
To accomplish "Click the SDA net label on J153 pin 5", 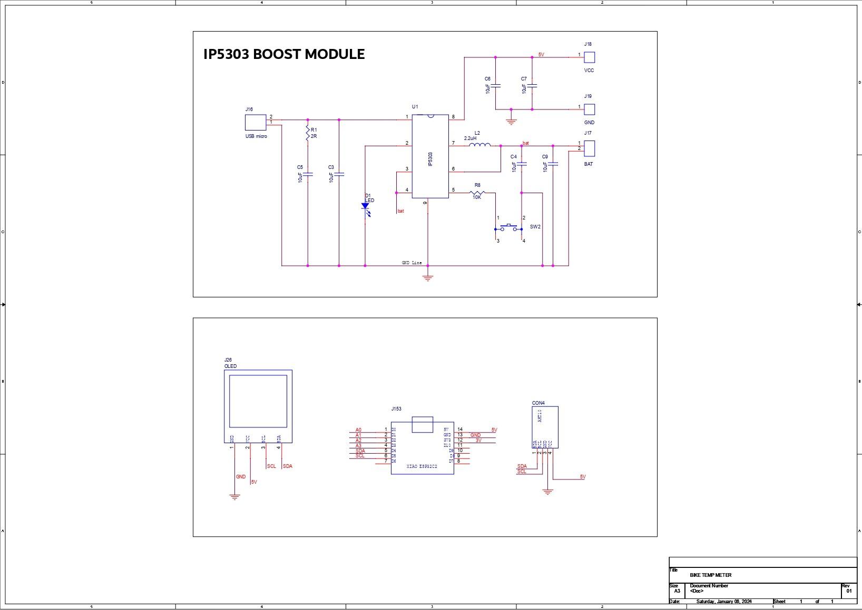I will [360, 451].
